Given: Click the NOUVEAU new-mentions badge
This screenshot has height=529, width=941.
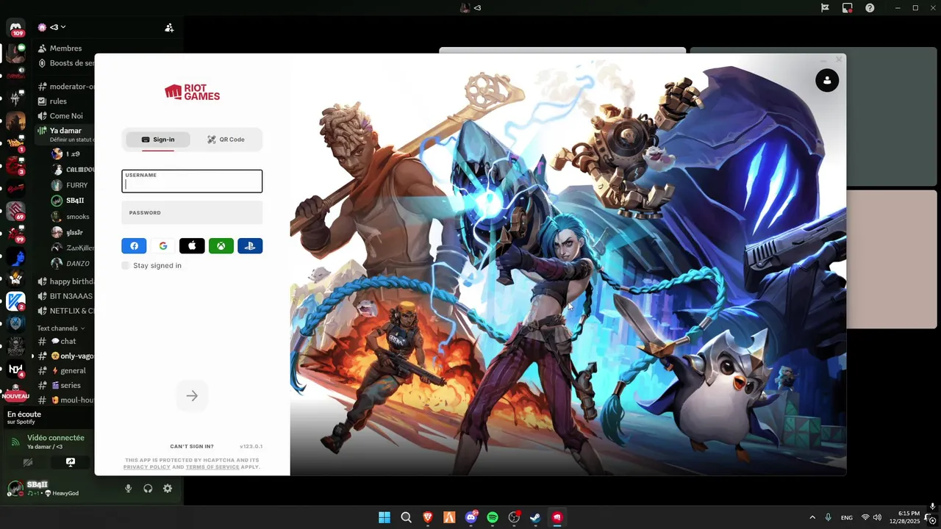Looking at the screenshot, I should 15,396.
